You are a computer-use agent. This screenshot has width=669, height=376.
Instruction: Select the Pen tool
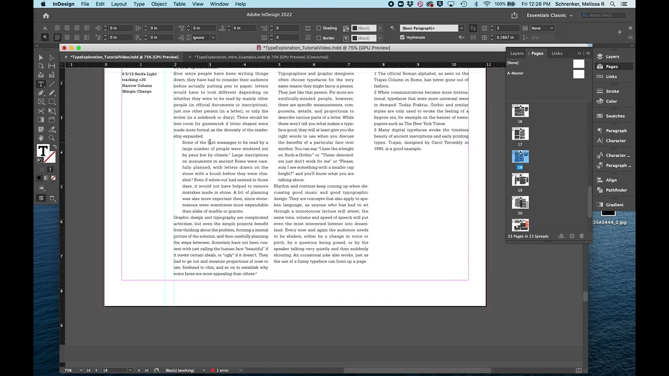[x=41, y=93]
